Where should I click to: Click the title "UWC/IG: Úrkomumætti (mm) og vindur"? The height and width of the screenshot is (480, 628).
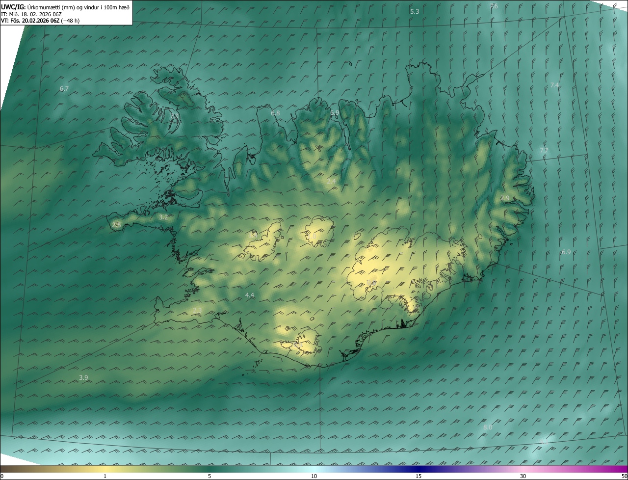(65, 6)
